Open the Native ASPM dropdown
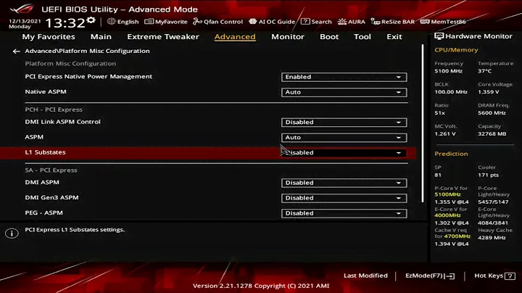This screenshot has height=293, width=522. 344,92
